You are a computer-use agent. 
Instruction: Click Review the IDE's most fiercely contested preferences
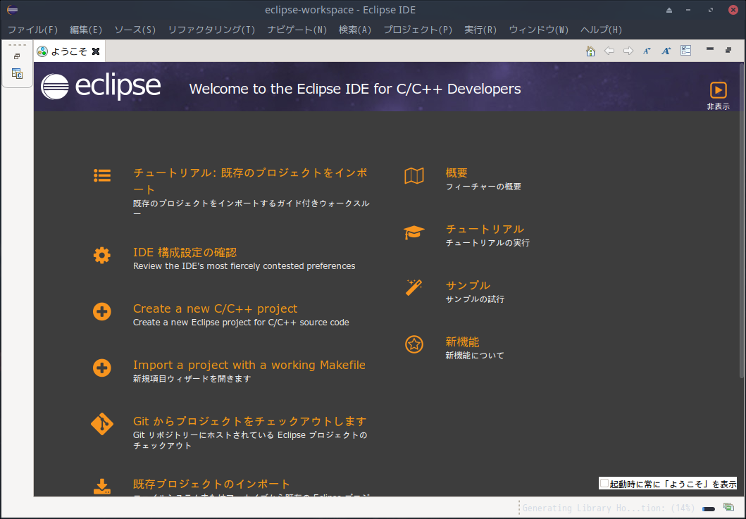click(244, 266)
